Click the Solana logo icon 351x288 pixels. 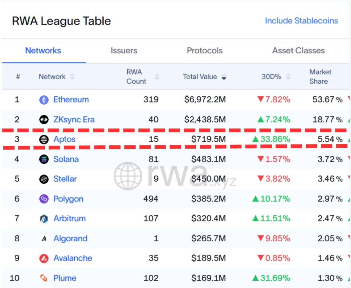click(44, 160)
